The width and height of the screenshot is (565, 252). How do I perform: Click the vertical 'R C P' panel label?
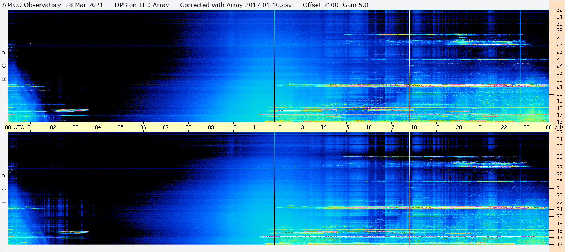(5, 66)
